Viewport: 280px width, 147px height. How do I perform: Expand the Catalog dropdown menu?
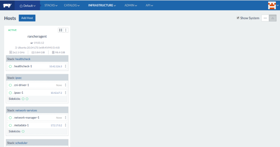pos(73,5)
